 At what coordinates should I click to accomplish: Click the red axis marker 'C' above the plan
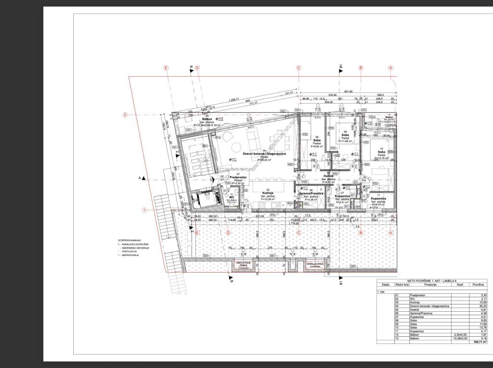coord(298,67)
